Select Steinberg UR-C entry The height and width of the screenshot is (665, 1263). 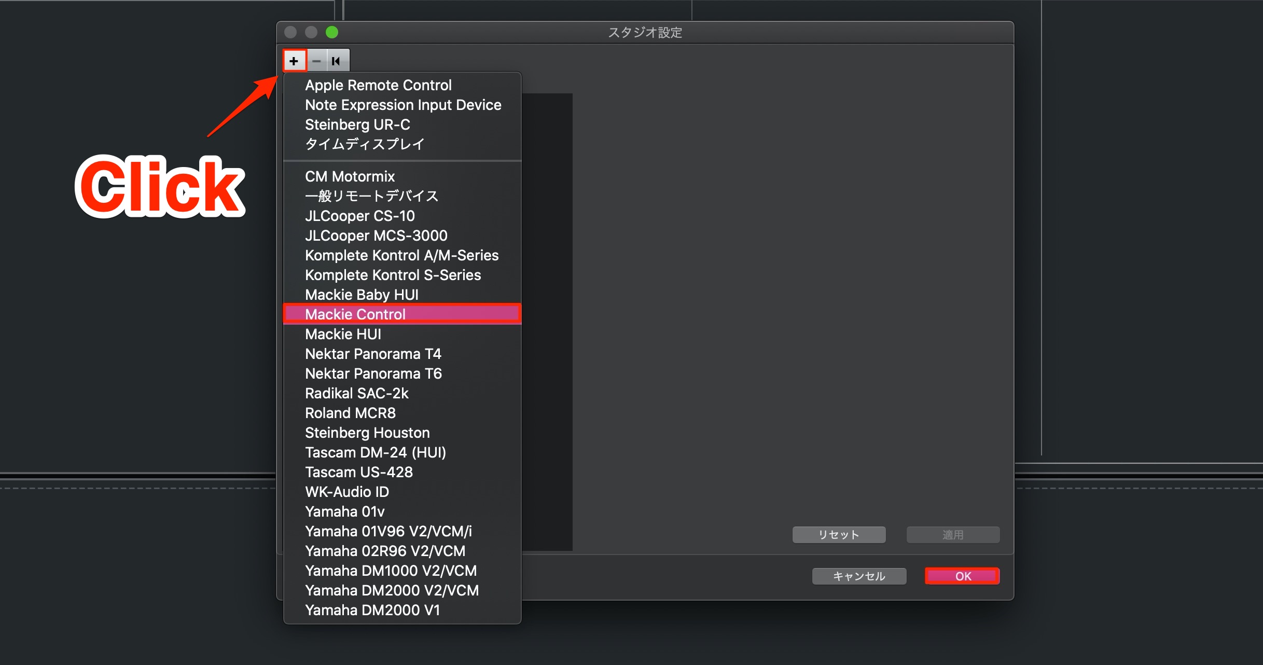pyautogui.click(x=402, y=124)
